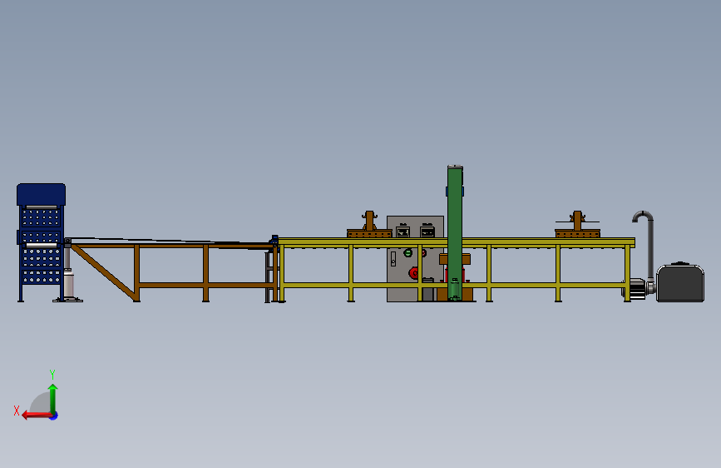The width and height of the screenshot is (721, 468).
Task: Select the right brown fixture on yellow table
Action: [577, 226]
